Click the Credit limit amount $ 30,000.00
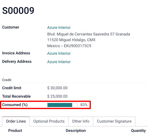 coord(57,88)
